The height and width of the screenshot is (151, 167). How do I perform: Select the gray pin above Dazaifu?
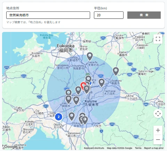(x=90, y=56)
